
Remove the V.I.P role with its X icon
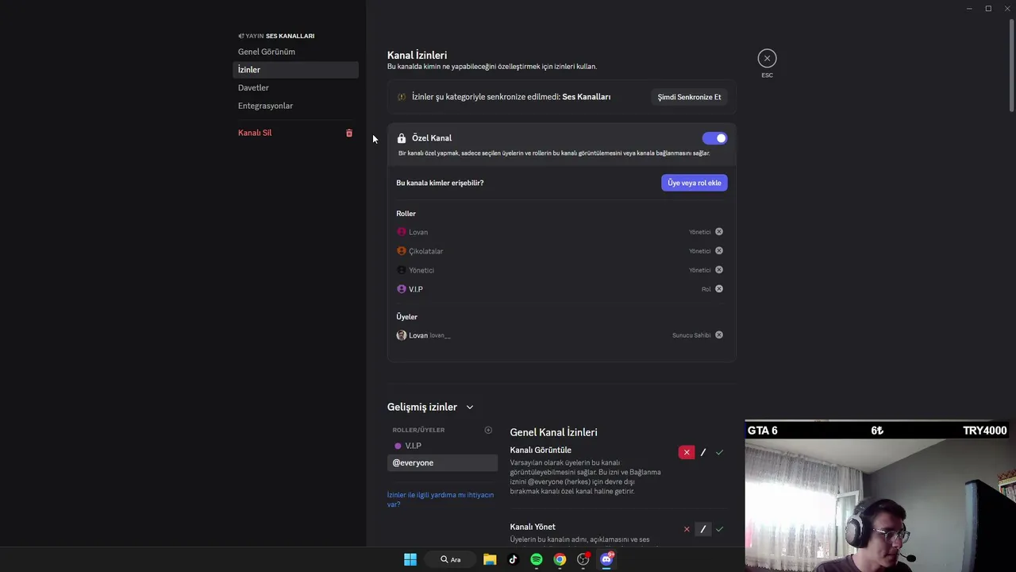tap(719, 289)
